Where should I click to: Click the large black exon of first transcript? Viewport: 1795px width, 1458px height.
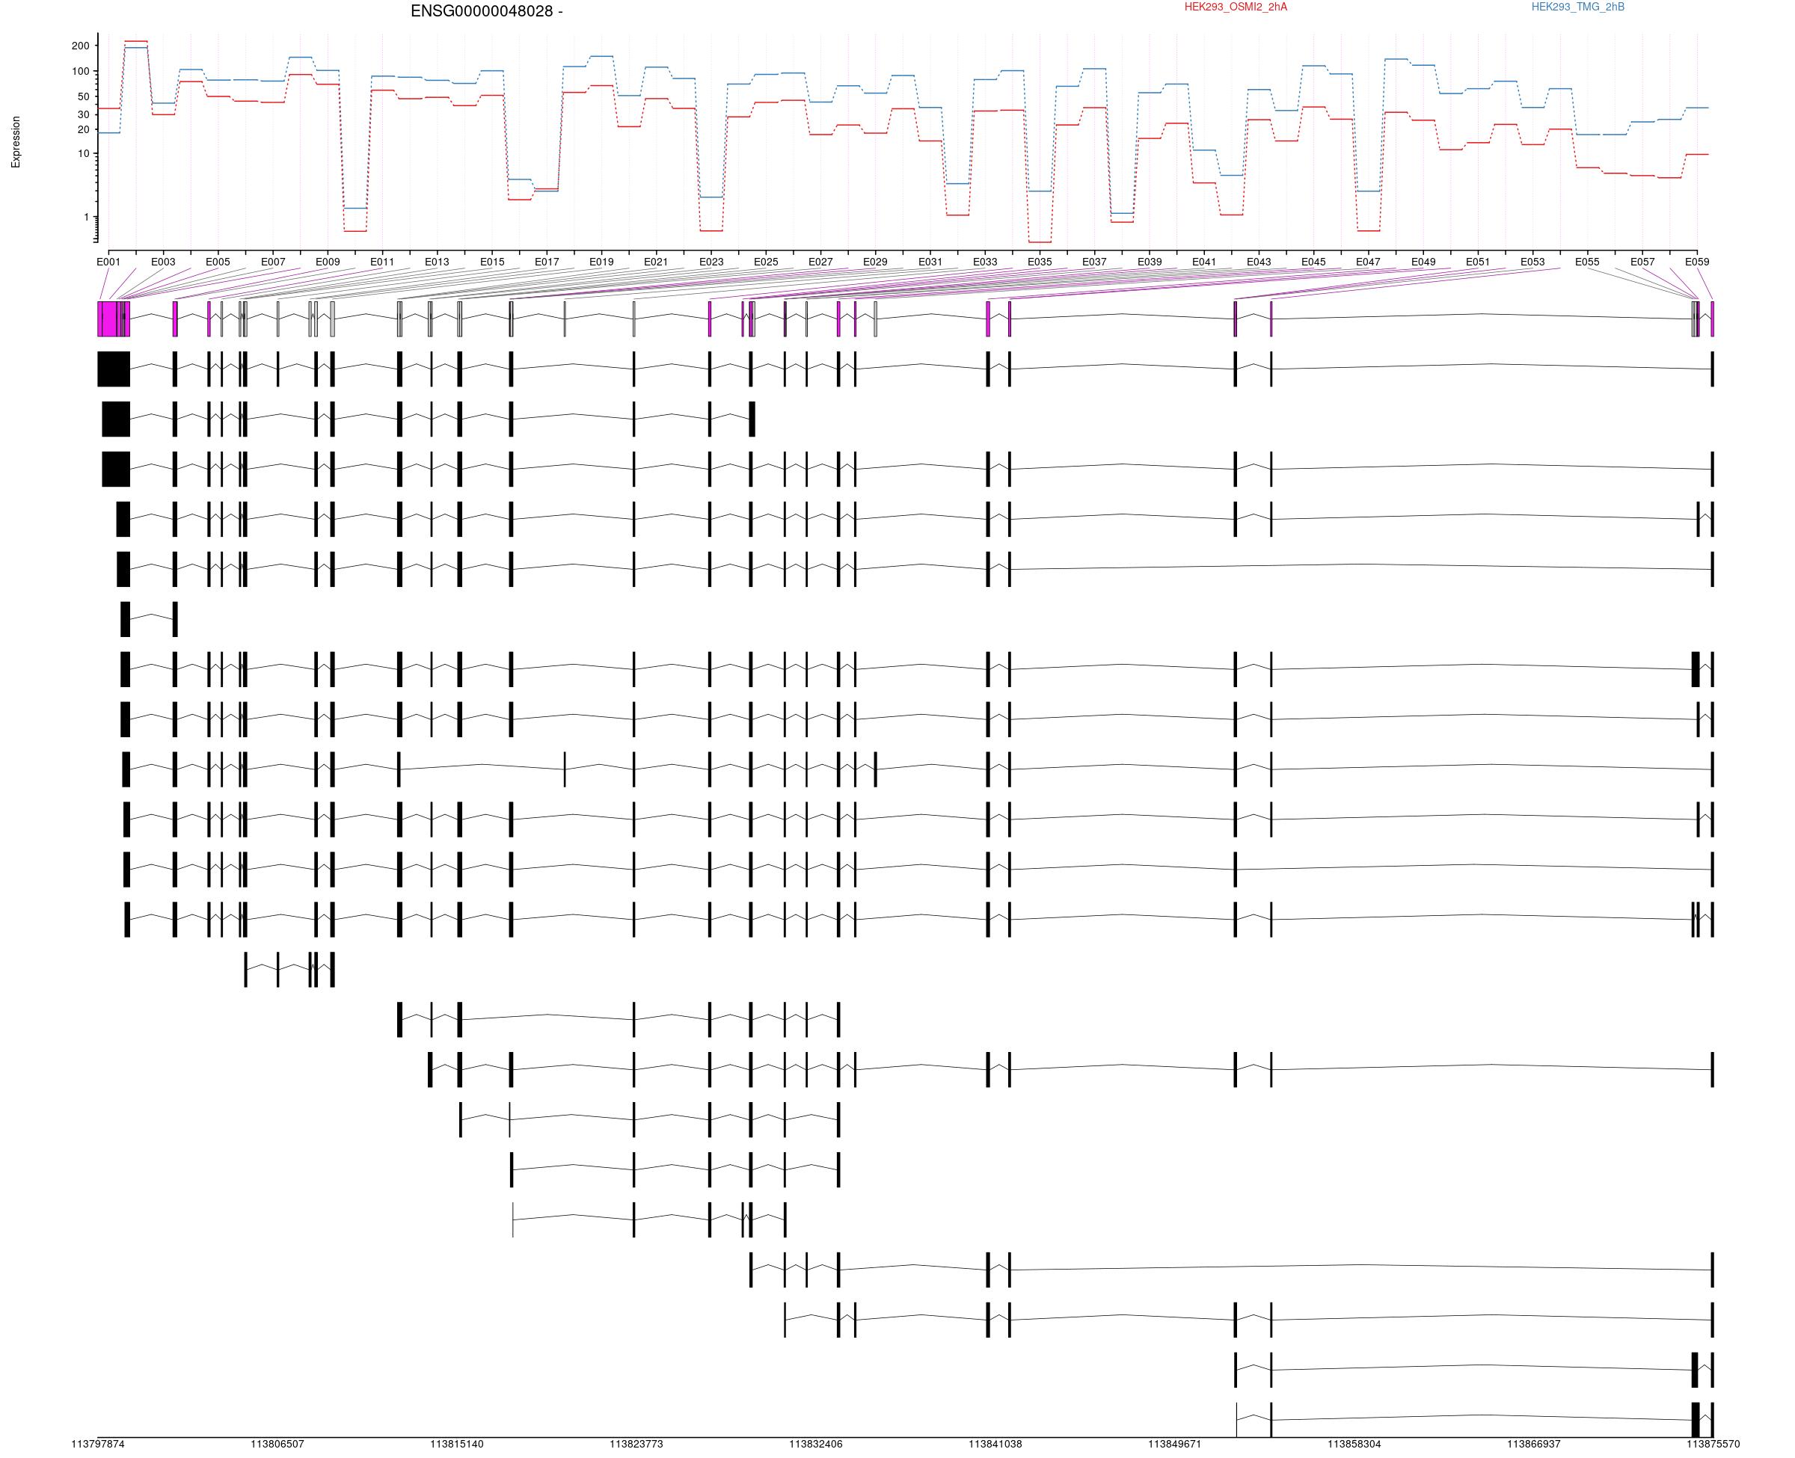point(114,369)
